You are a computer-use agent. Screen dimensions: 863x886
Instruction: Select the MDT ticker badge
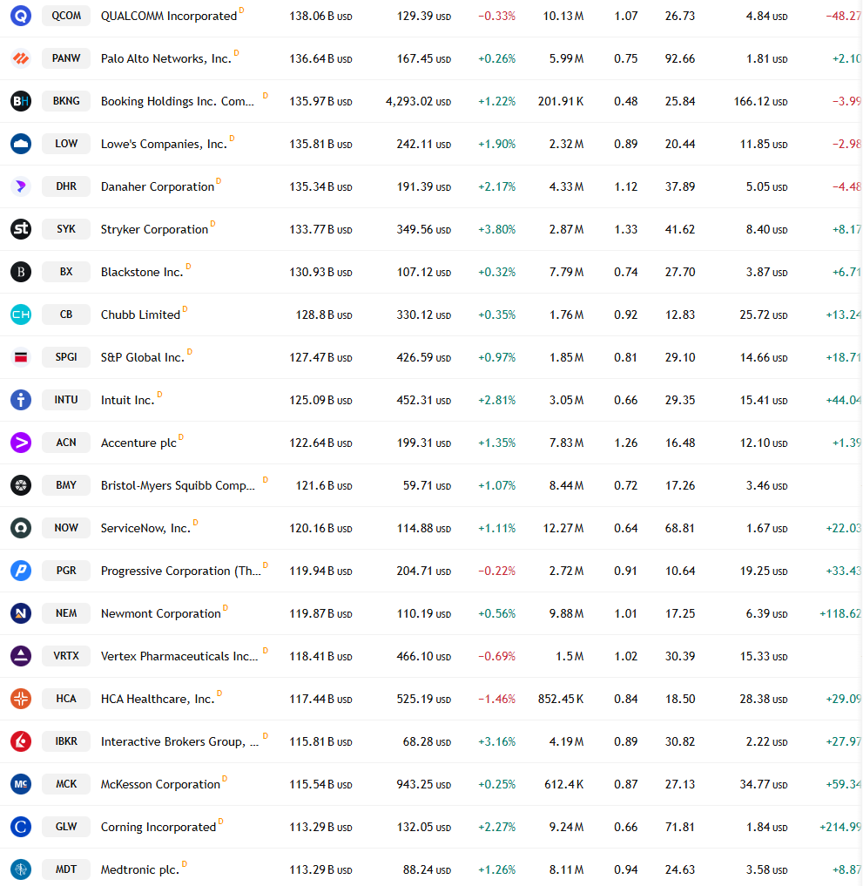pos(66,869)
